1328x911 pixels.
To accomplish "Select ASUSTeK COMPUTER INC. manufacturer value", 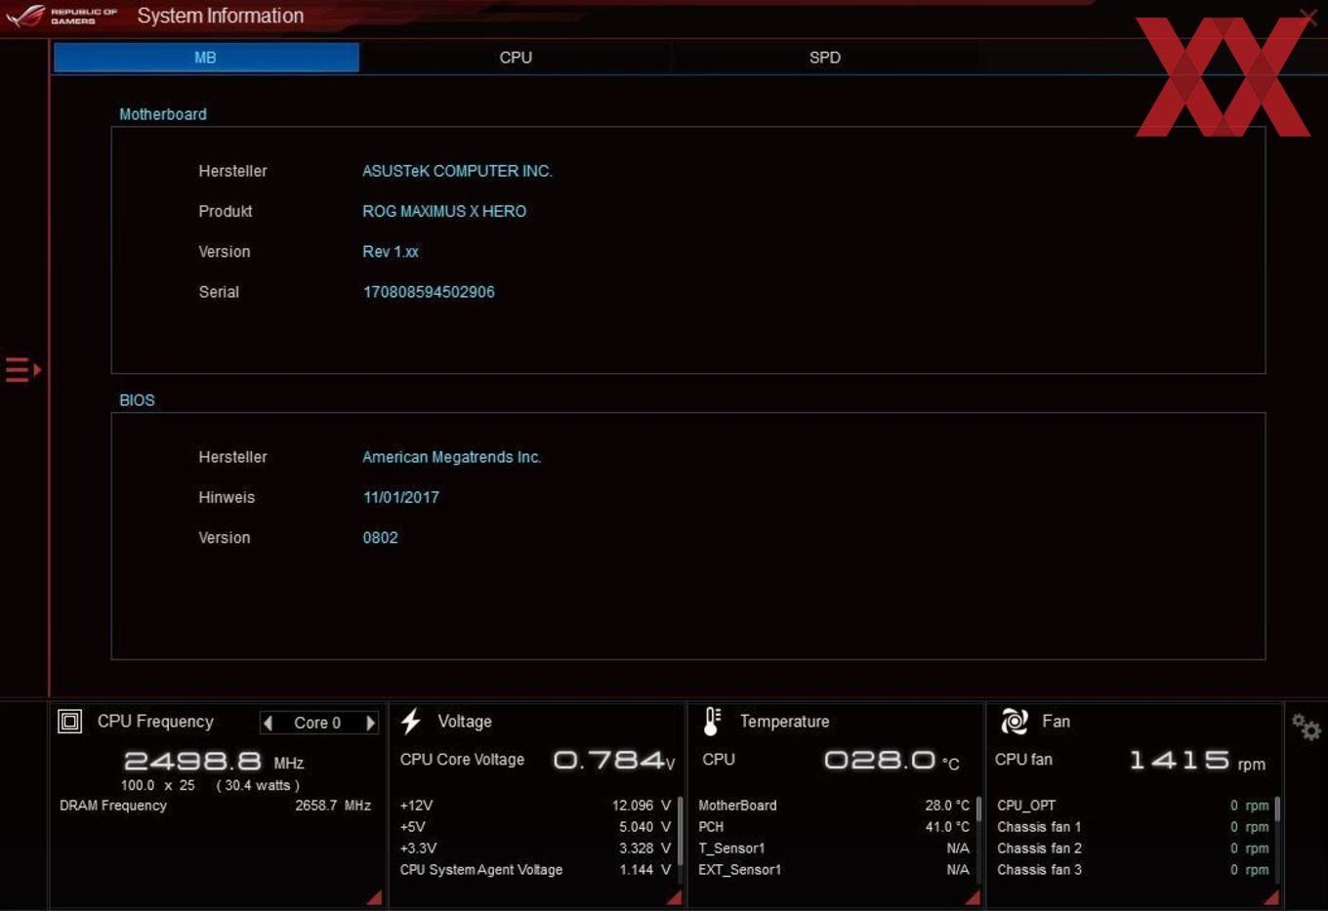I will pos(457,171).
